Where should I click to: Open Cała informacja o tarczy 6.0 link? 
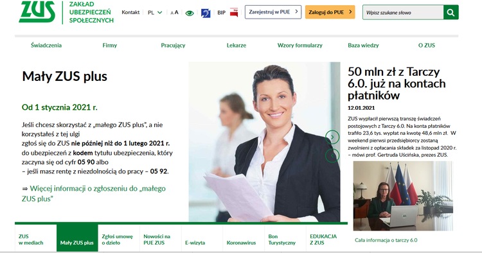click(x=386, y=240)
